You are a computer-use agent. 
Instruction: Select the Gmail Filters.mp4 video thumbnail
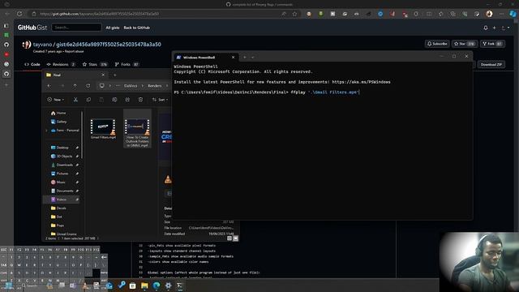tap(103, 128)
